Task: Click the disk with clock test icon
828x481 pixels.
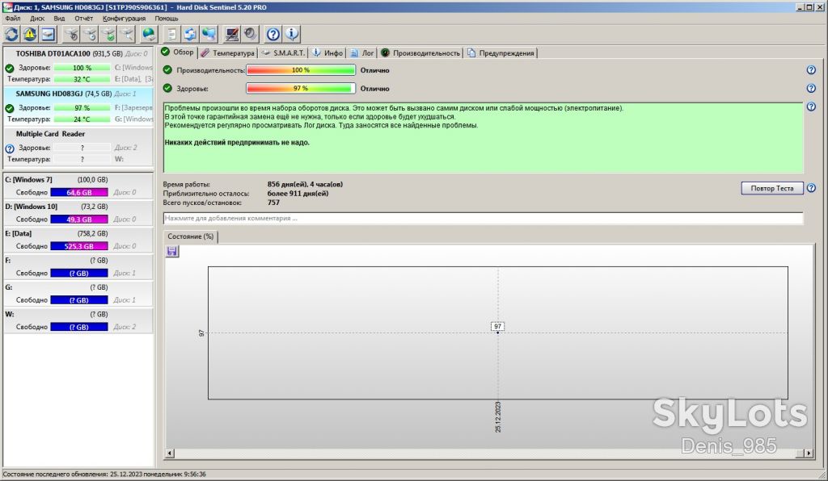Action: (x=91, y=35)
